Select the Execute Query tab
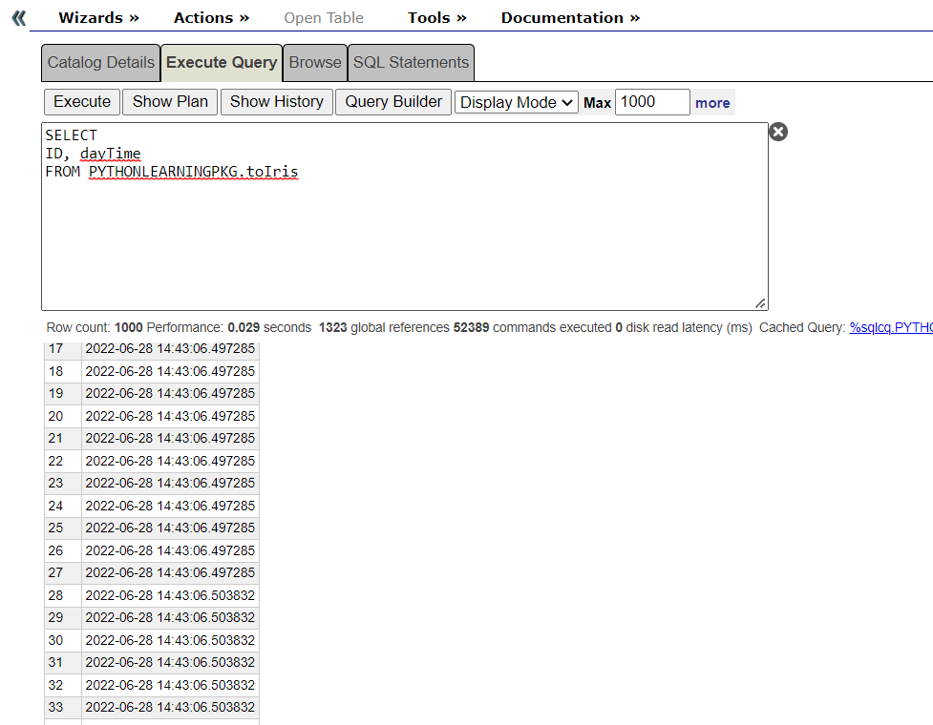Viewport: 933px width, 725px height. (x=222, y=63)
